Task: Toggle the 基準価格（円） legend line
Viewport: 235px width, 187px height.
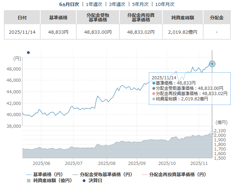Action: click(44, 174)
